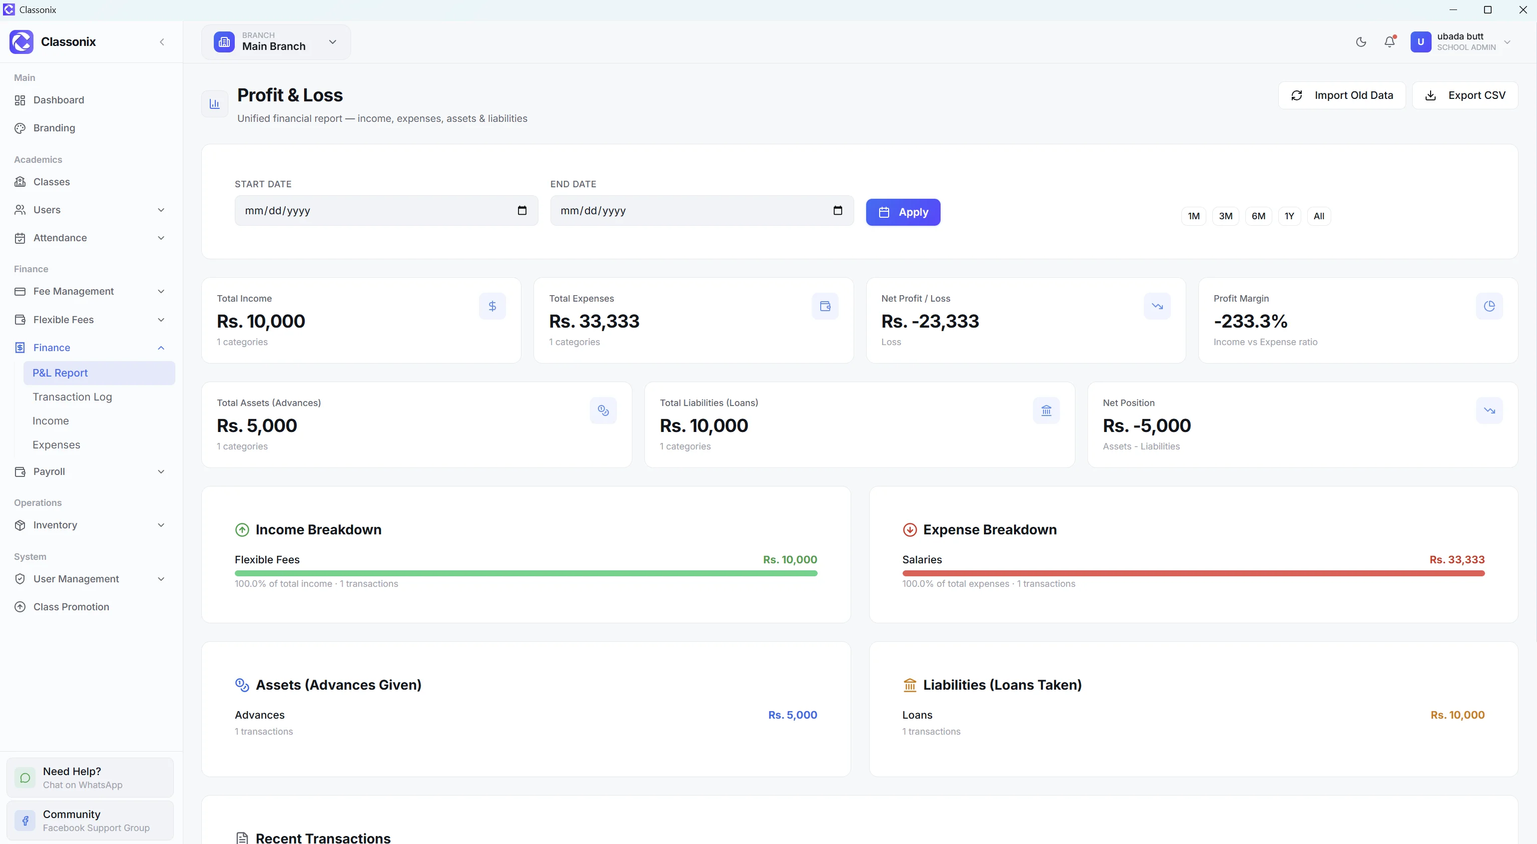Open the Main Branch selector dropdown
1537x844 pixels.
coord(276,42)
